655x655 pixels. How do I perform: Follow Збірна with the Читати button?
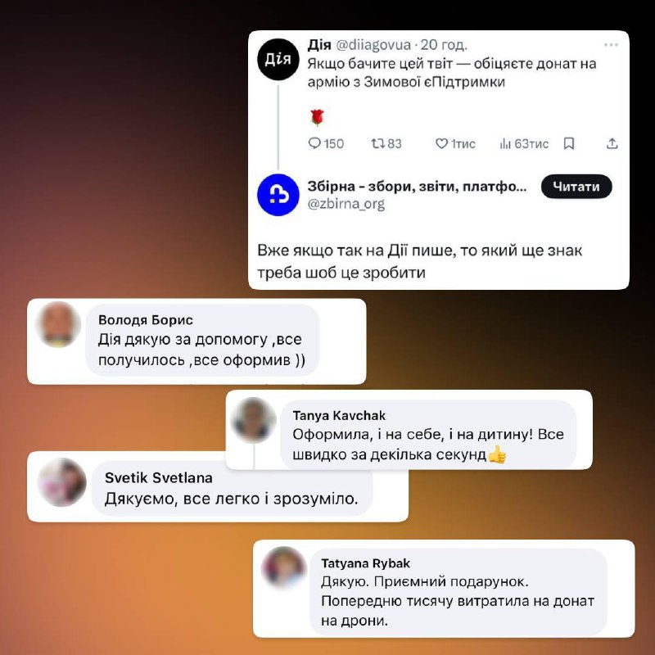[x=576, y=187]
